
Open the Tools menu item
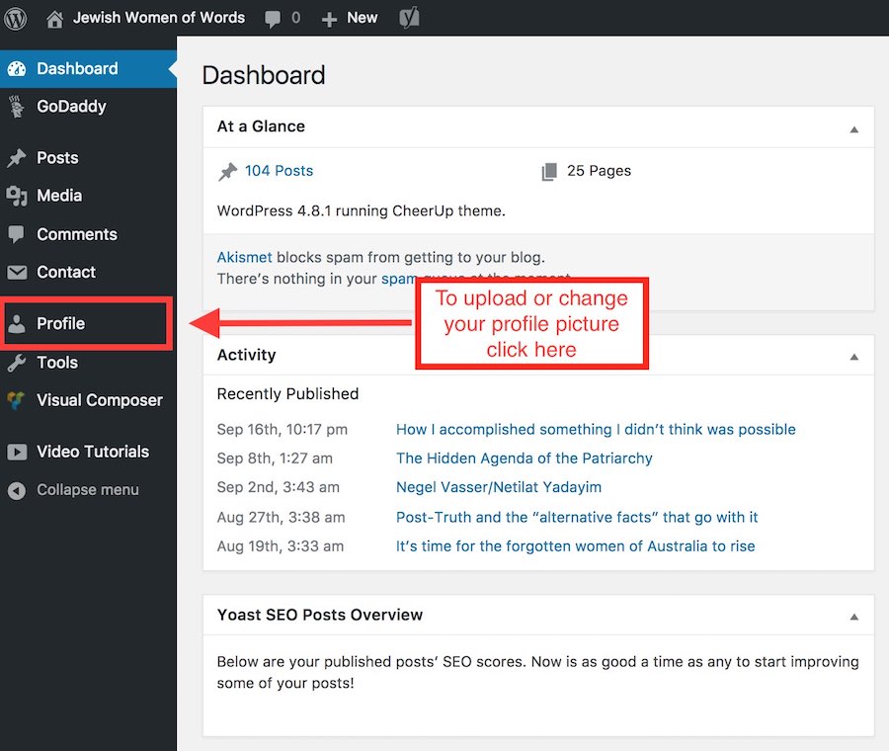pos(88,363)
